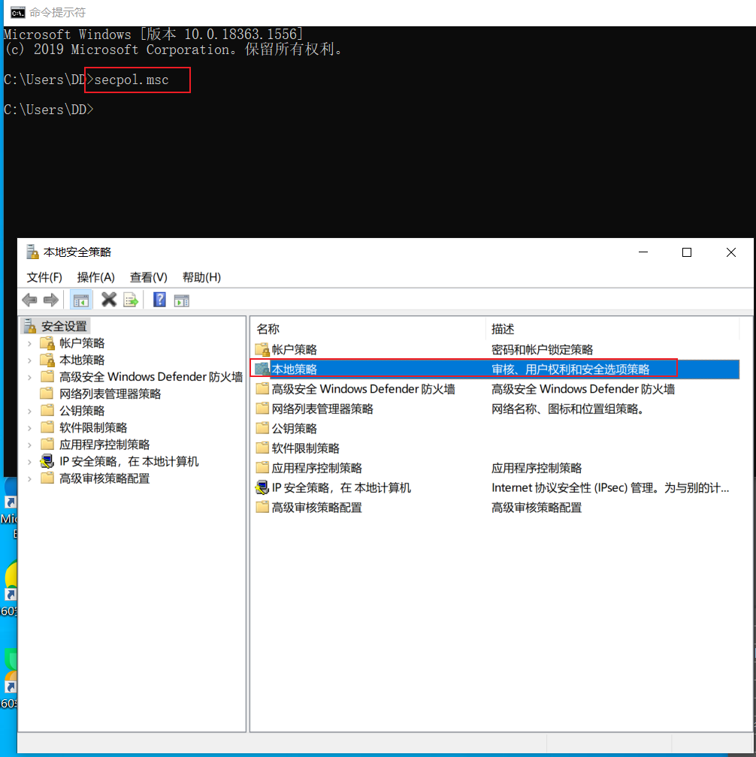Close the 本地安全策略 window
Image resolution: width=756 pixels, height=757 pixels.
click(x=731, y=252)
